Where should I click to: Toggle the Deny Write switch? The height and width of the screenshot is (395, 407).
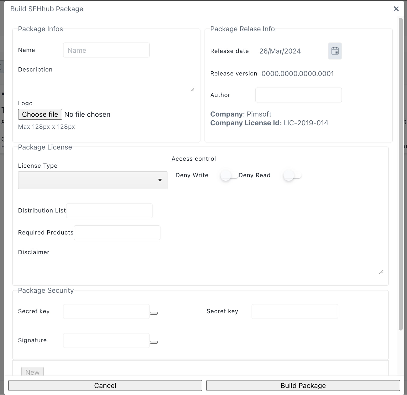(x=229, y=175)
